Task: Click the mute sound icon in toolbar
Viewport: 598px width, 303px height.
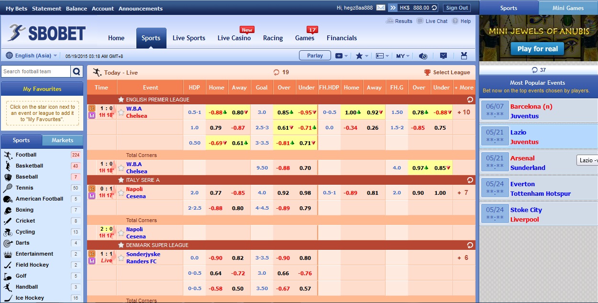Action: [423, 56]
